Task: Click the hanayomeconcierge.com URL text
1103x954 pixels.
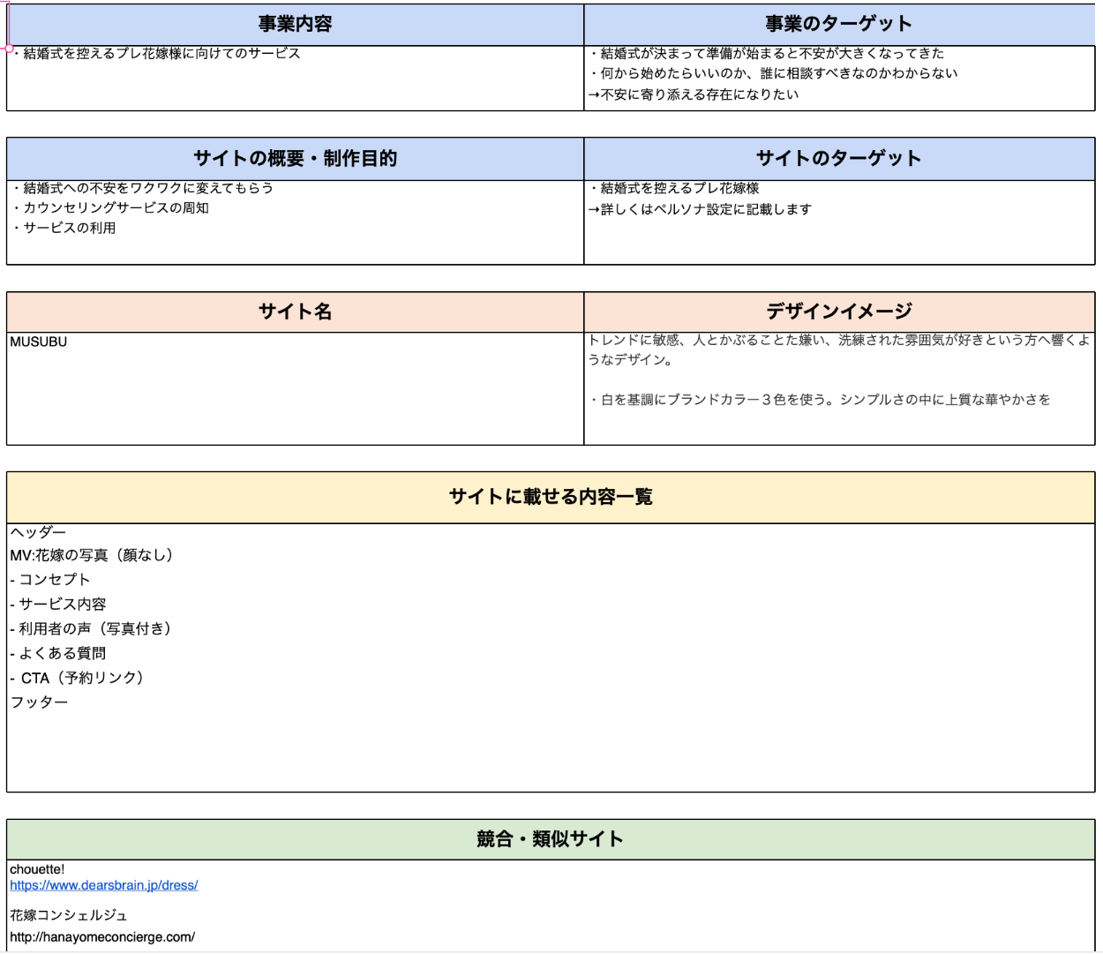Action: click(102, 936)
